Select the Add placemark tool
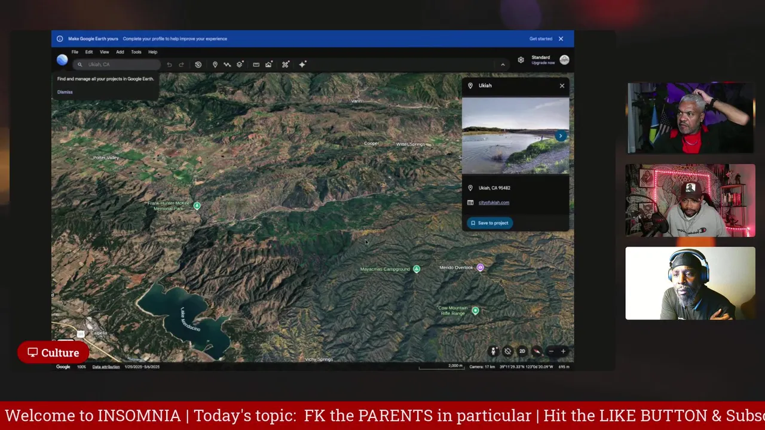This screenshot has width=765, height=430. click(x=215, y=64)
